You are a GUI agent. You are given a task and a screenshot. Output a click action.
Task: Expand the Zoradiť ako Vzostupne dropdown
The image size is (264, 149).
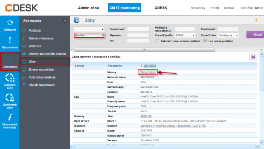pyautogui.click(x=228, y=35)
